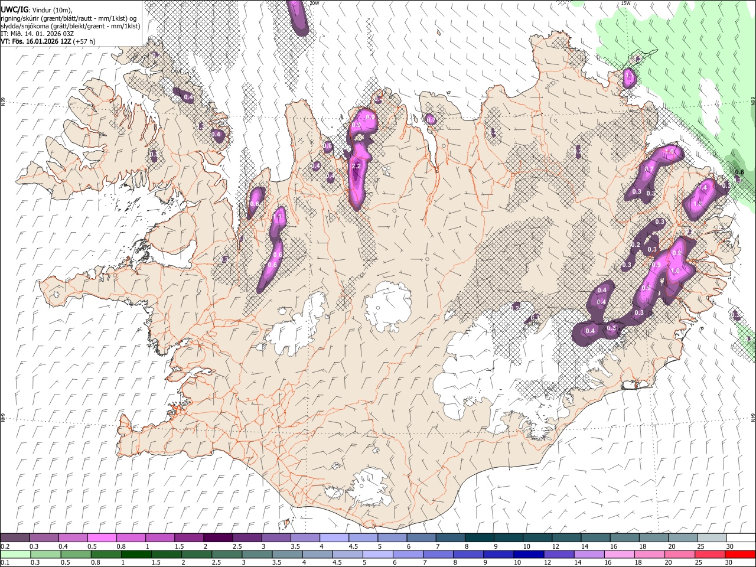Pick the dark green swatch labeled 1, lower scale
Image resolution: width=756 pixels, height=567 pixels.
pyautogui.click(x=136, y=555)
